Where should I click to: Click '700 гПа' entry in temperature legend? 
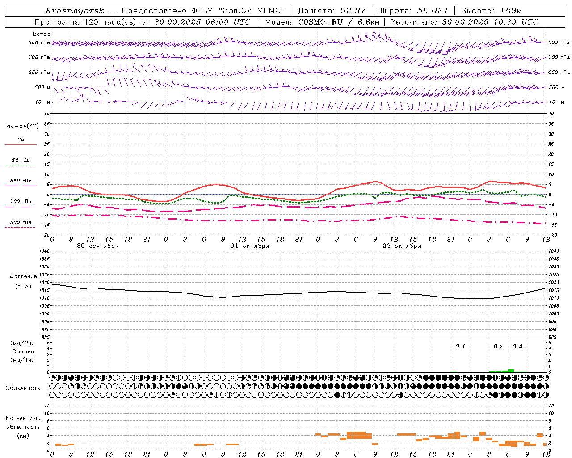(x=21, y=201)
